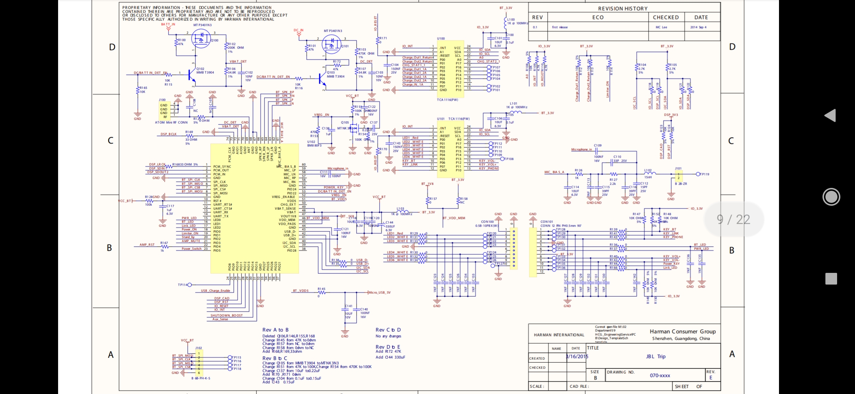The height and width of the screenshot is (394, 855).
Task: Tap the CON100 connector label
Action: tap(487, 222)
